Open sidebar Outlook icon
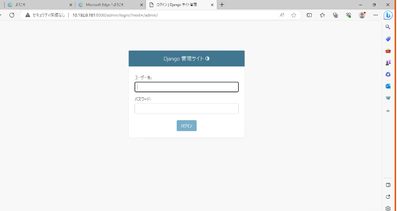Screen dimensions: 397x211 (388, 86)
